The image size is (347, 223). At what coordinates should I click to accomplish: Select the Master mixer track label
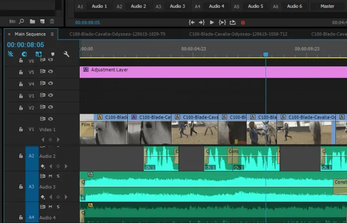pos(327,6)
